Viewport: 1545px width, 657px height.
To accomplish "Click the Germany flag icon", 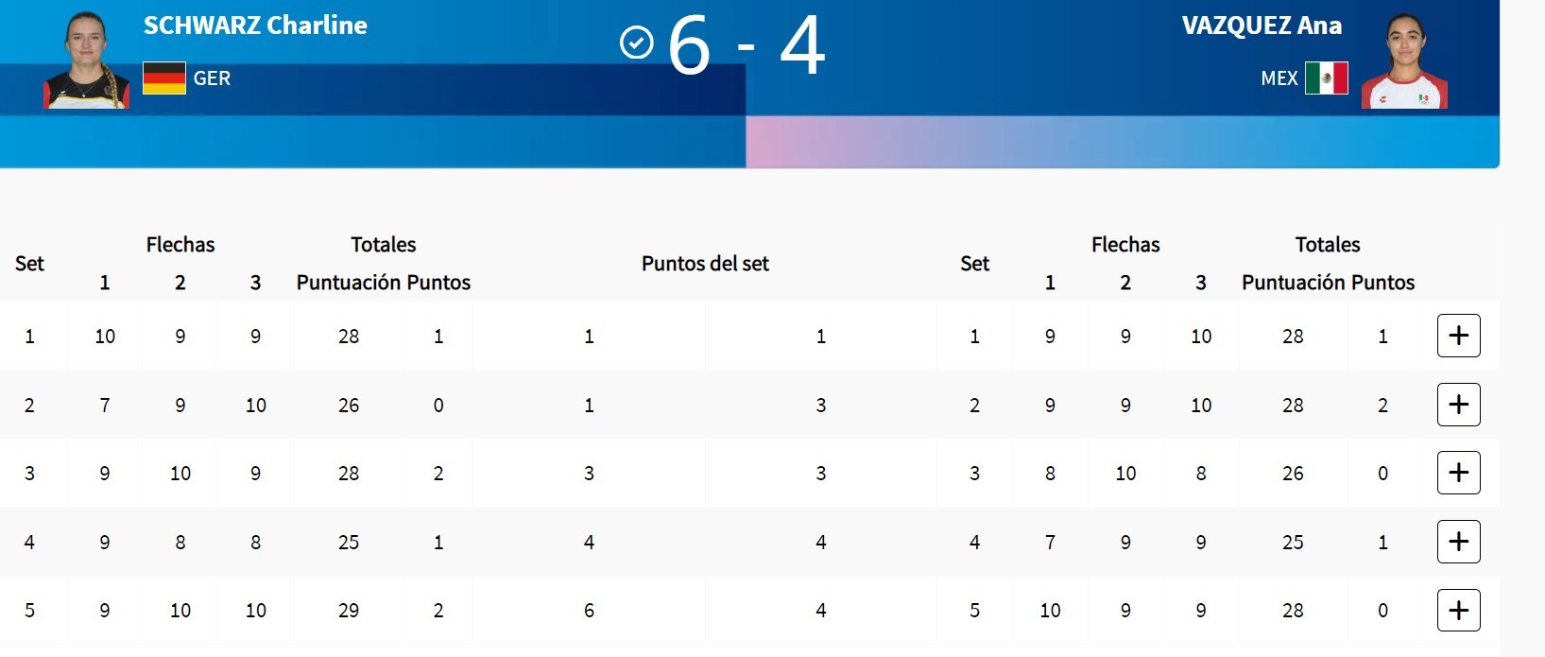I will (x=164, y=78).
